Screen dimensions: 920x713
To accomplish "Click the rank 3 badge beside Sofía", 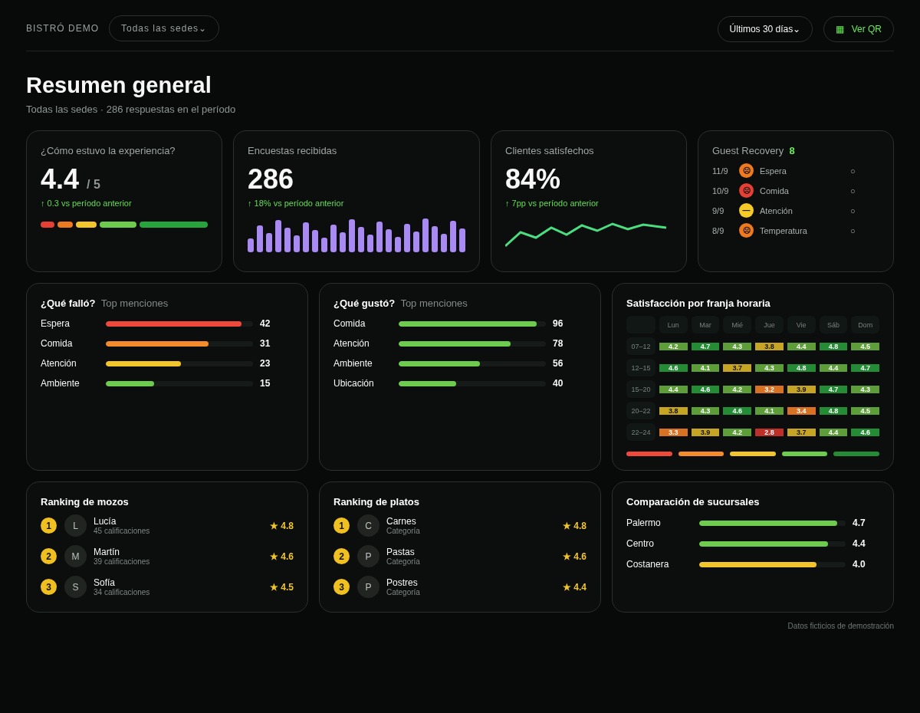I will click(x=48, y=587).
